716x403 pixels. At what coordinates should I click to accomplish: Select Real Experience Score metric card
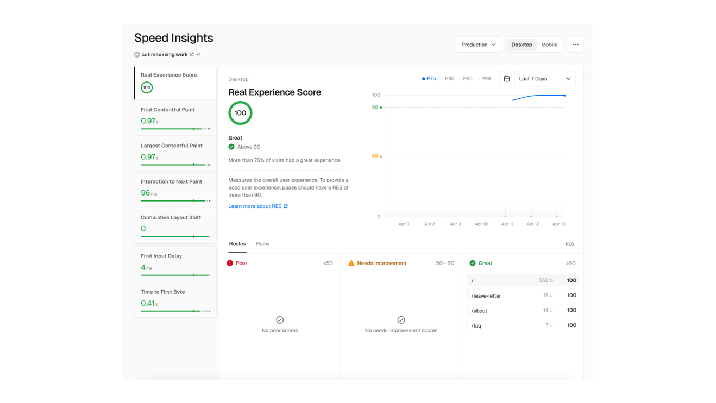[x=175, y=82]
